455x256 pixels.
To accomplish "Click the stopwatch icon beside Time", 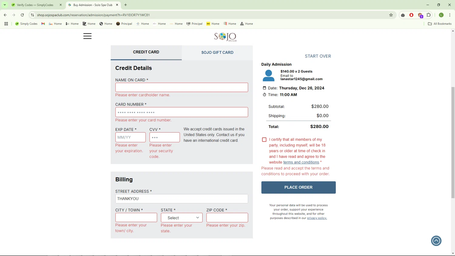I will [x=264, y=95].
